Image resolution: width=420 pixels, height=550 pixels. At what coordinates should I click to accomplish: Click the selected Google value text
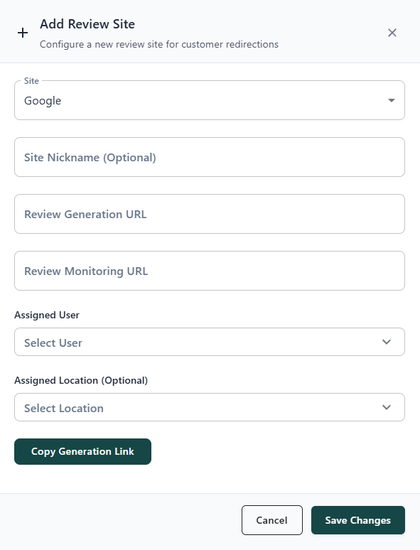pos(43,101)
